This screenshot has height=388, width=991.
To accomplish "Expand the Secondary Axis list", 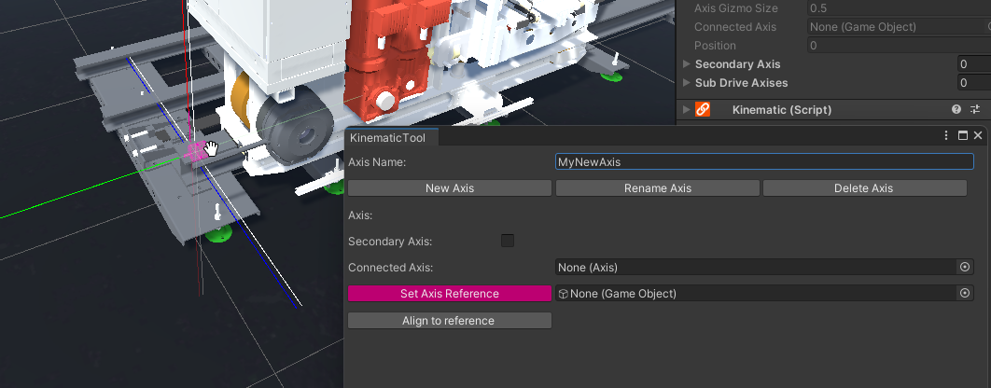I will pos(688,64).
